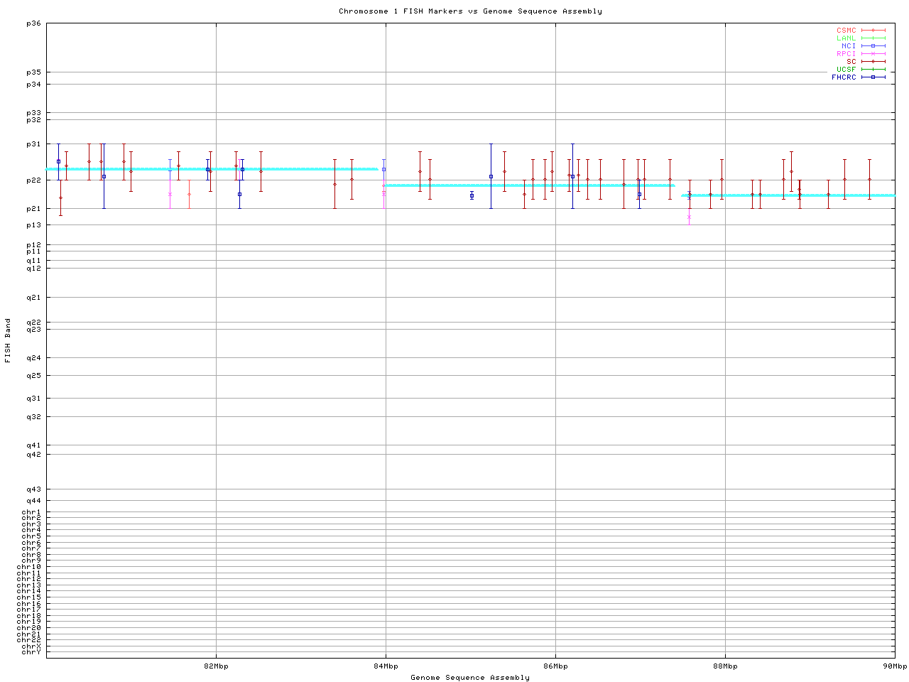Image resolution: width=909 pixels, height=682 pixels.
Task: Click the UCSF legend marker line
Action: [873, 70]
